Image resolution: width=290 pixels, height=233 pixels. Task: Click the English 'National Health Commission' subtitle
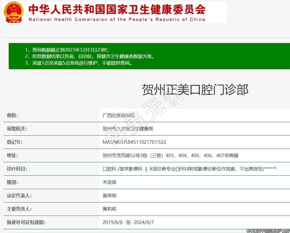click(117, 20)
